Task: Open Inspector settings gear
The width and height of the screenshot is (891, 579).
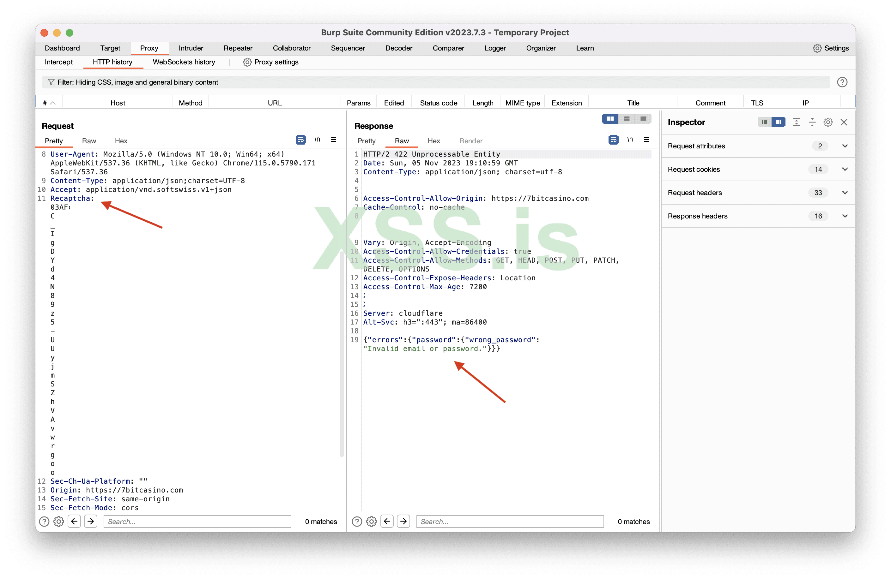Action: click(x=828, y=122)
